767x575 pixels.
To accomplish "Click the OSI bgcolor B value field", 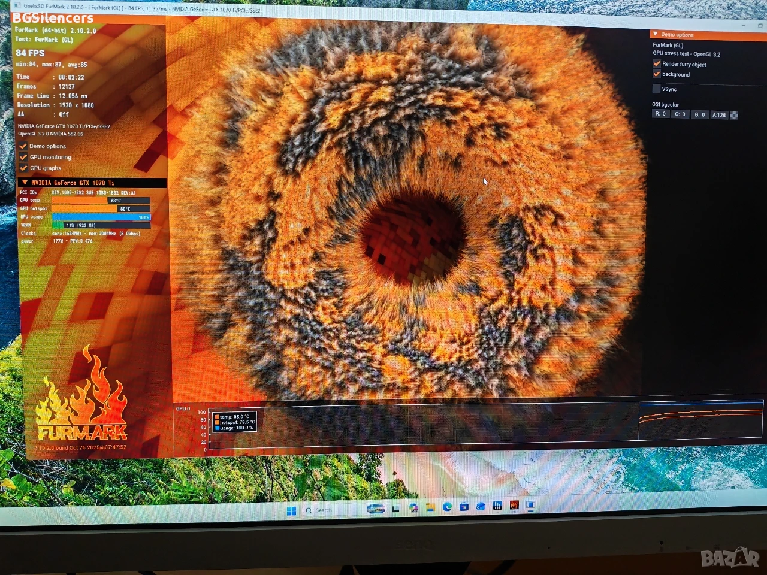I will 699,114.
